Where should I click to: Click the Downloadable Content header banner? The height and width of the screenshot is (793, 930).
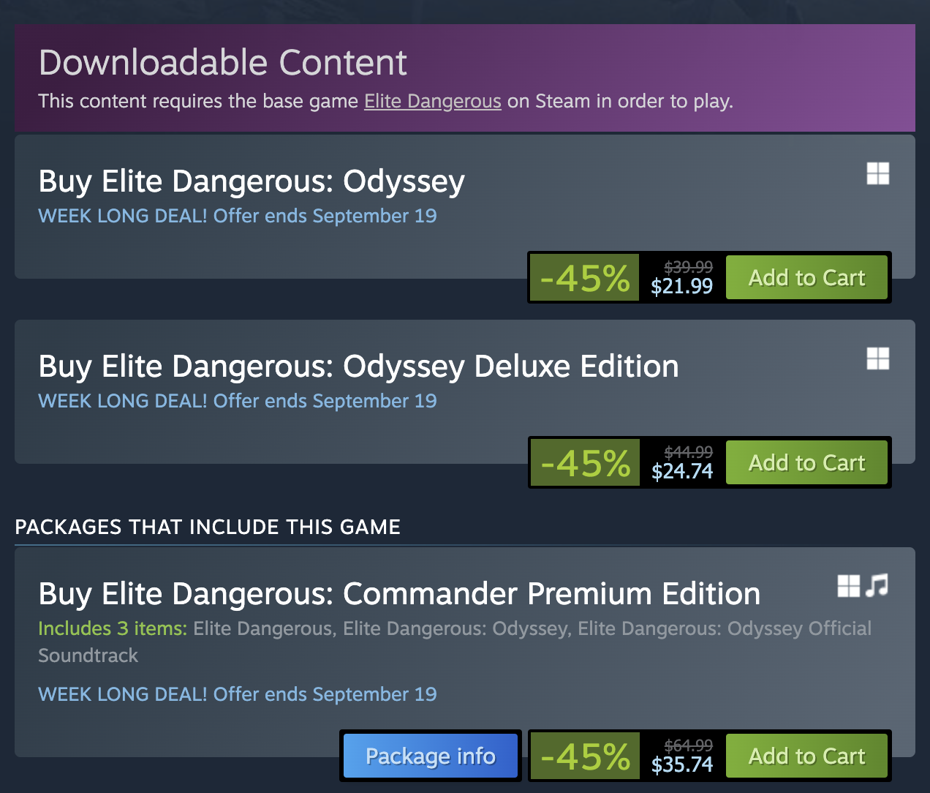465,78
